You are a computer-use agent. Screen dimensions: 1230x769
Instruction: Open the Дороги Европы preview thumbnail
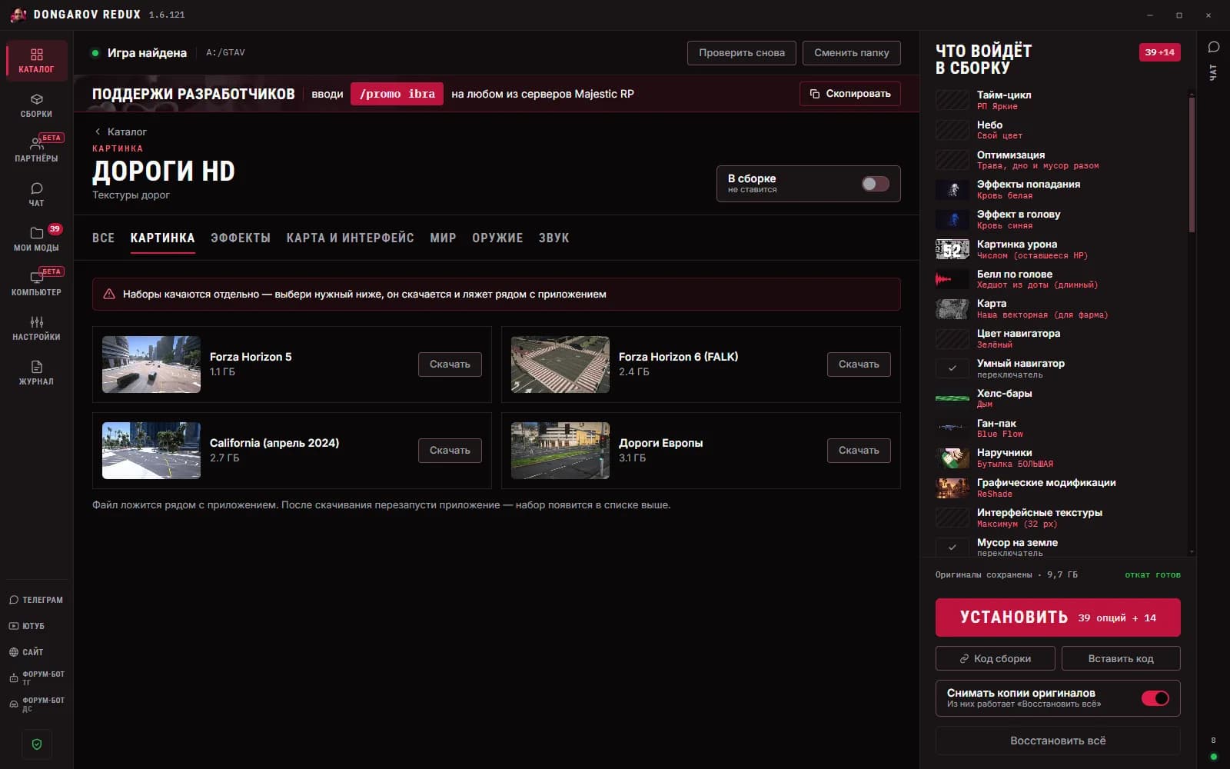[x=560, y=451]
